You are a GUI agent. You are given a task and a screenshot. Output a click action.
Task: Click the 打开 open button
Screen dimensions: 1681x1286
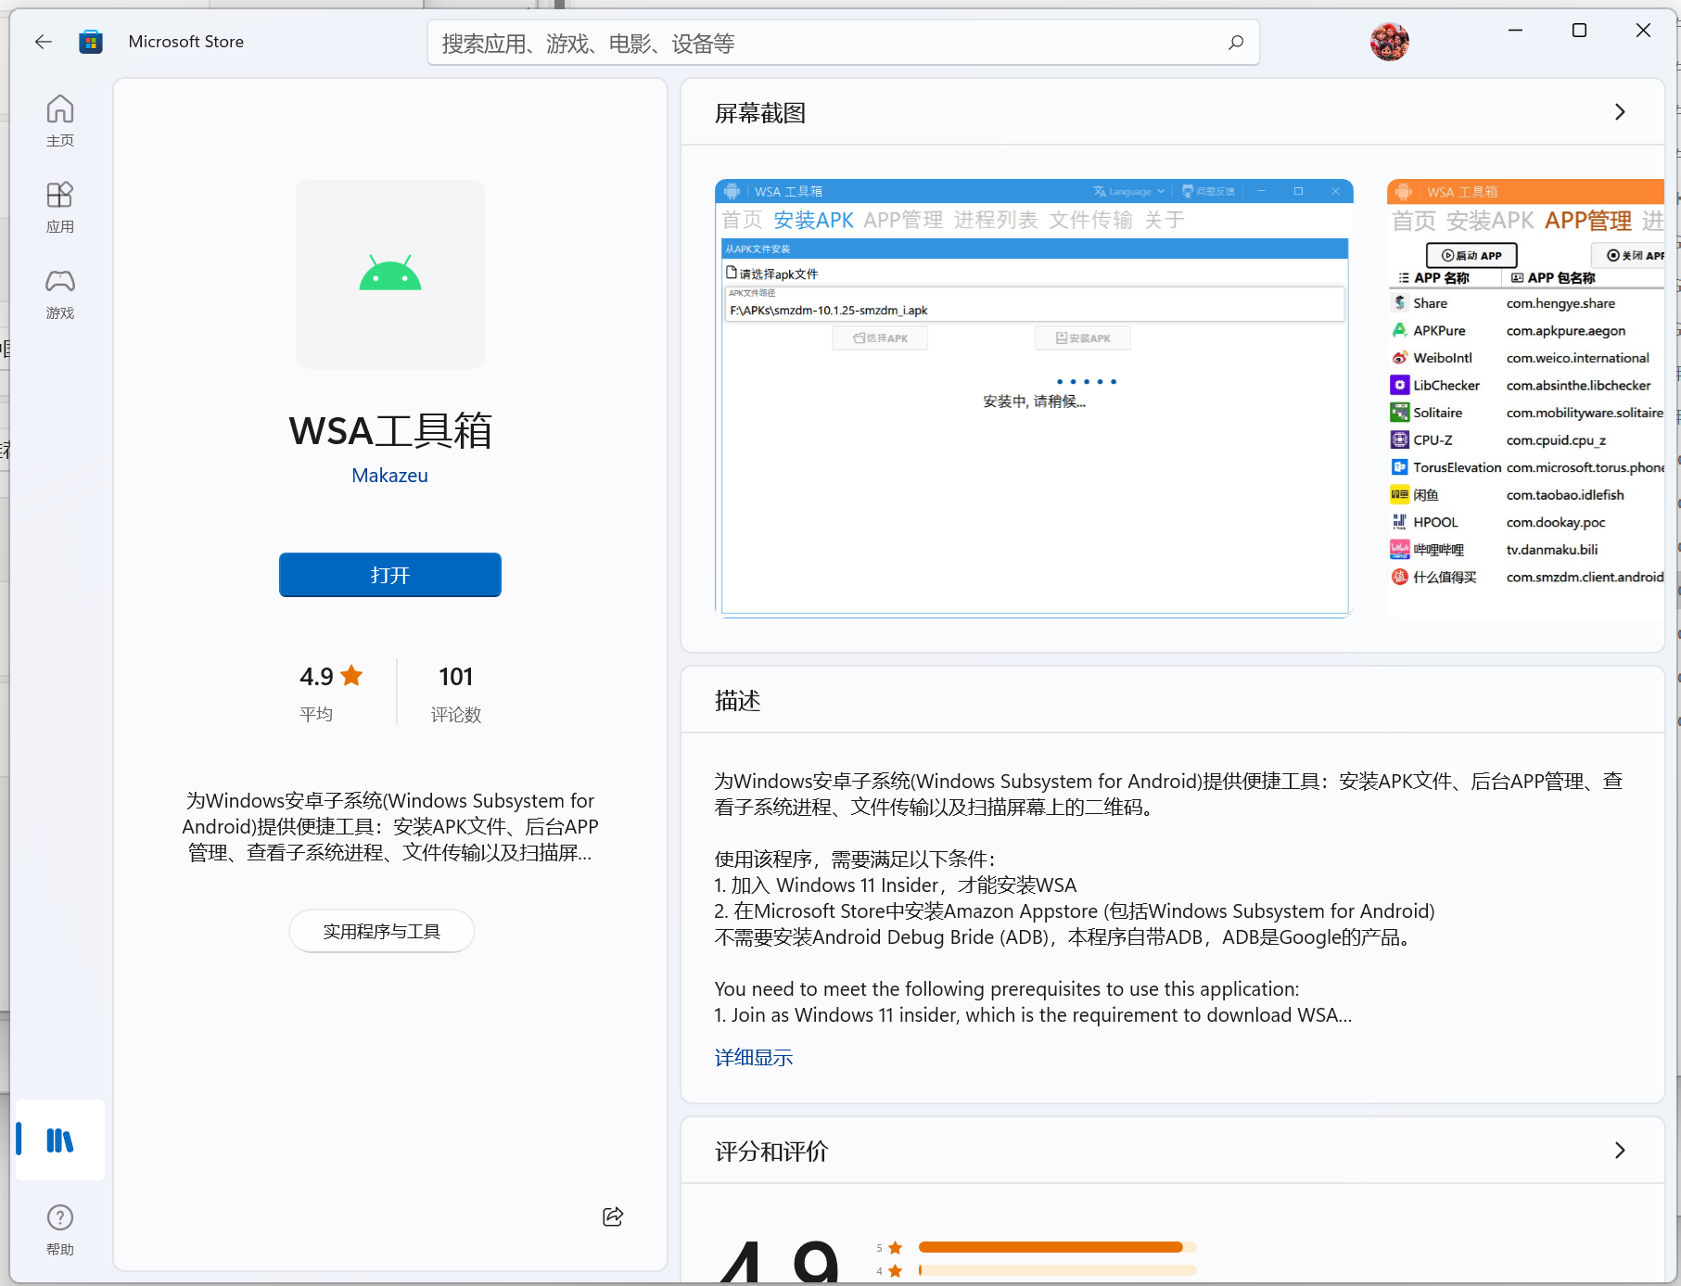[390, 575]
